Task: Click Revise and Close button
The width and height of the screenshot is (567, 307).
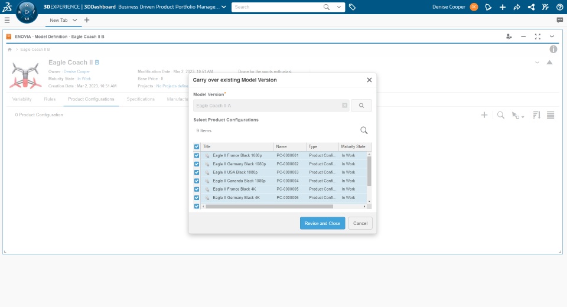Action: 322,224
